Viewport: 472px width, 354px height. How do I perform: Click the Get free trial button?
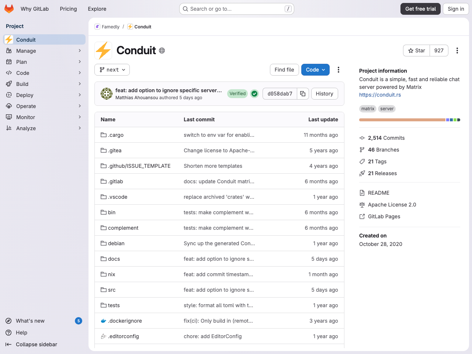pyautogui.click(x=420, y=8)
